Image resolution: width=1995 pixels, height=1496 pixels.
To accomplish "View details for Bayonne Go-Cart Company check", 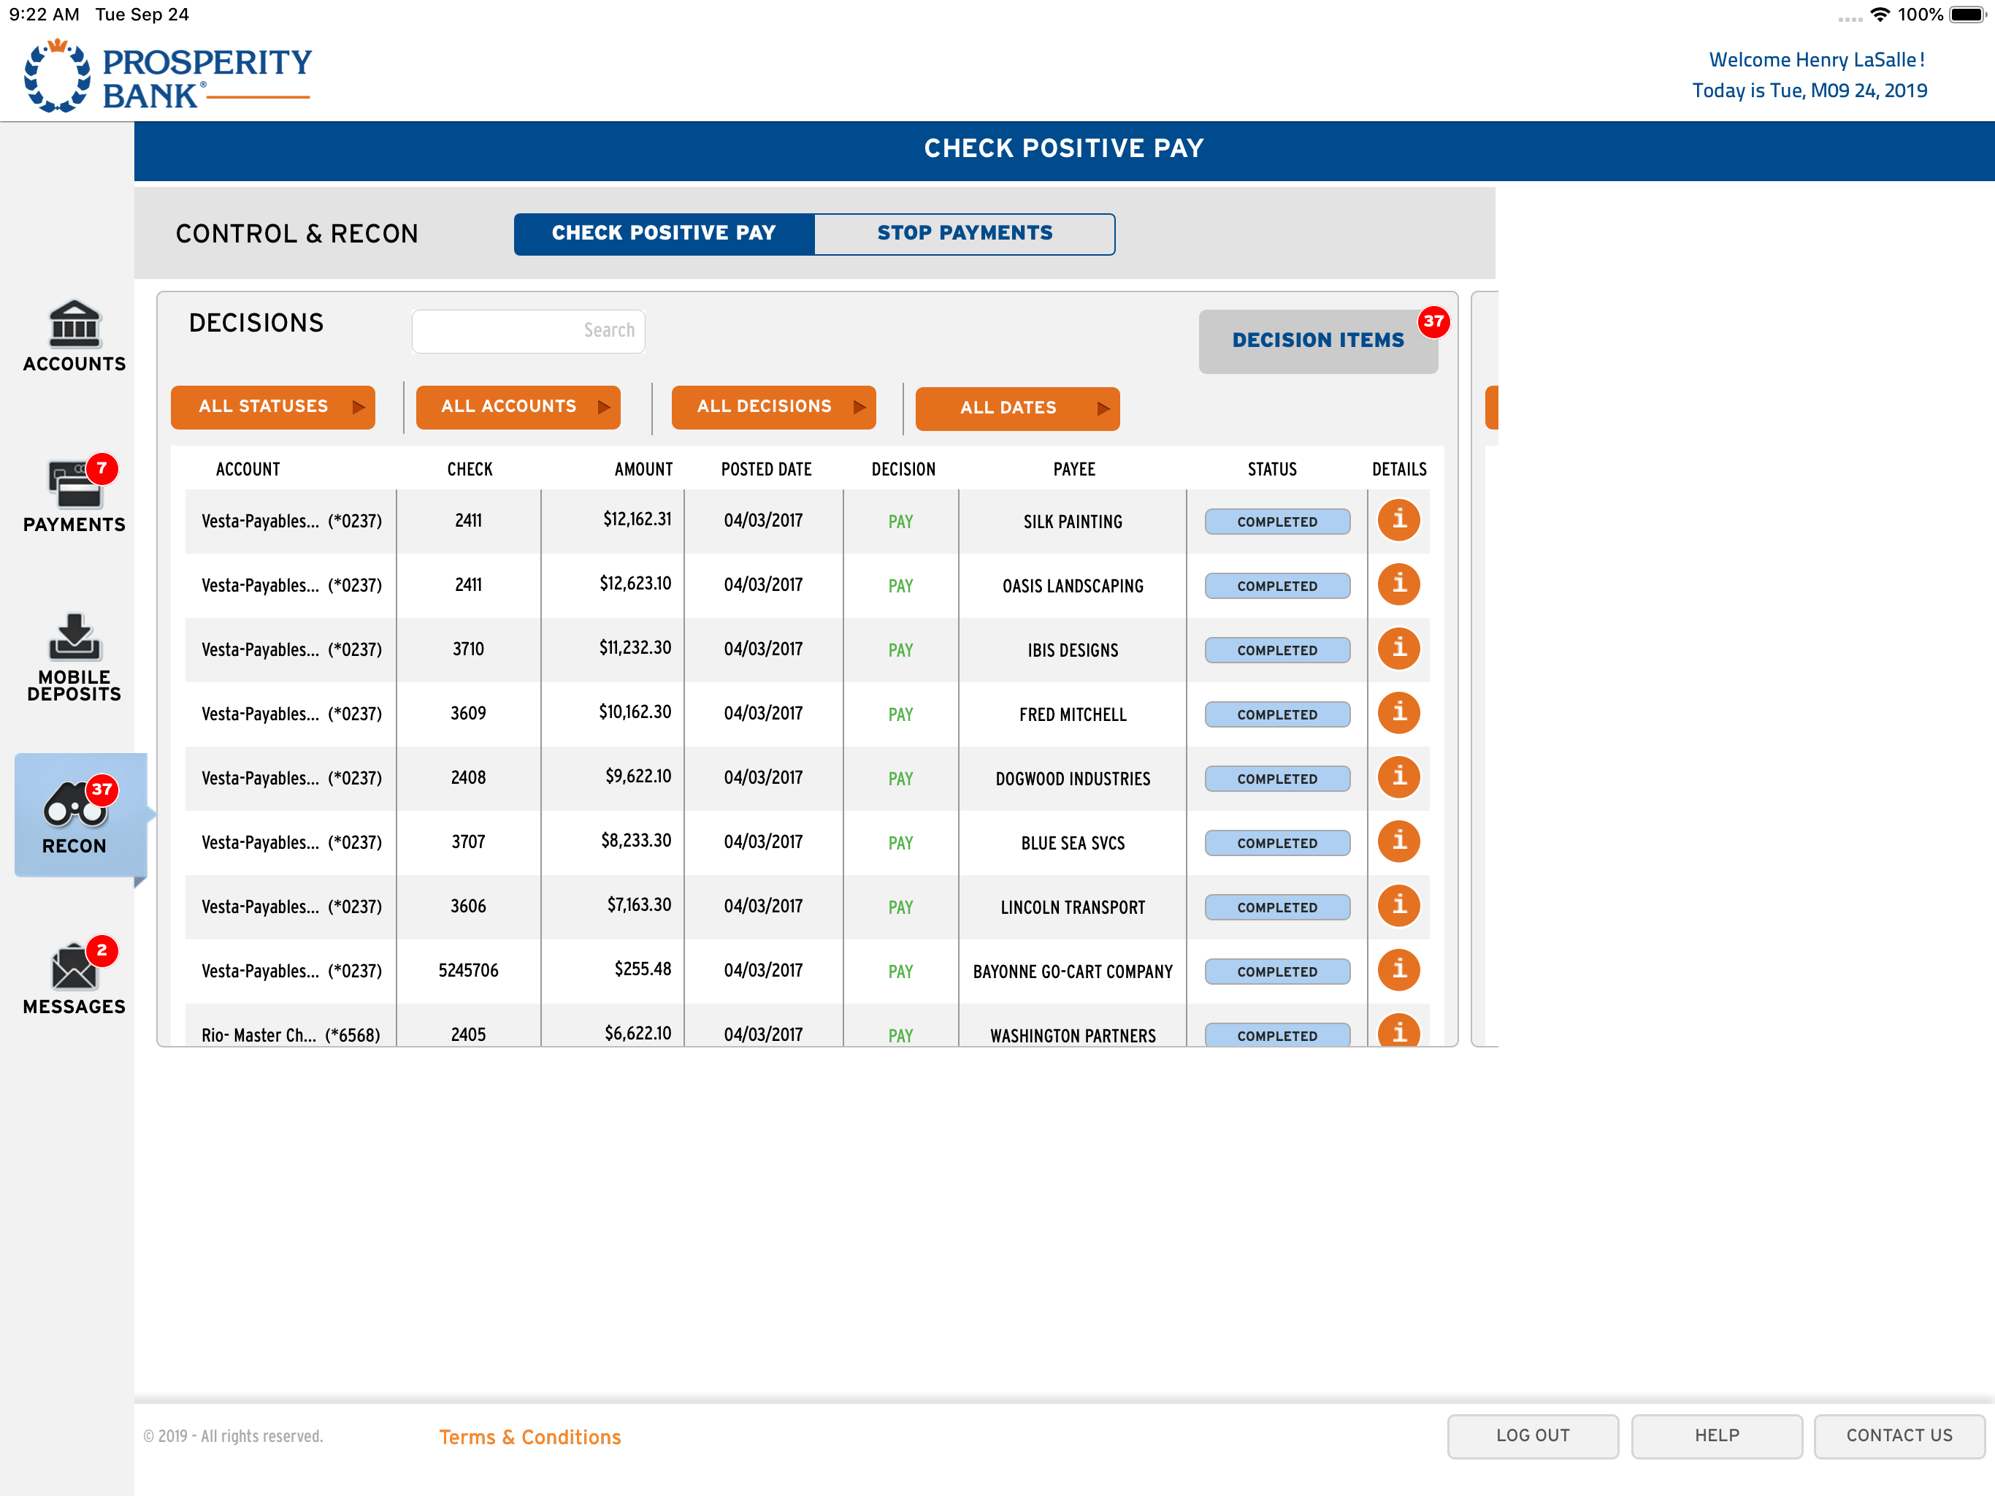I will [1399, 970].
